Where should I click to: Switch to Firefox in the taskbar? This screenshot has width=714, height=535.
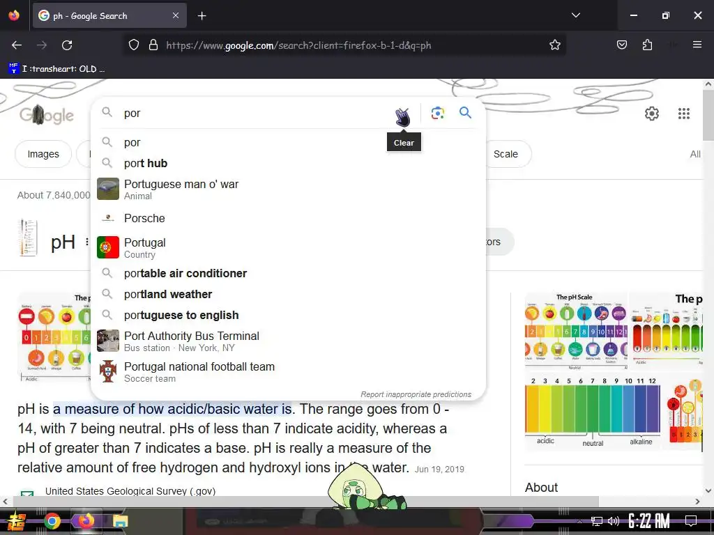(x=86, y=521)
